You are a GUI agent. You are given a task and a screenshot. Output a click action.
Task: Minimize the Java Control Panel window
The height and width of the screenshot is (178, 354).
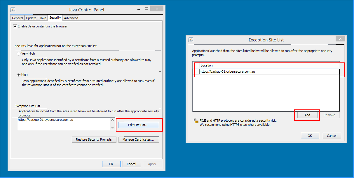[138, 9]
